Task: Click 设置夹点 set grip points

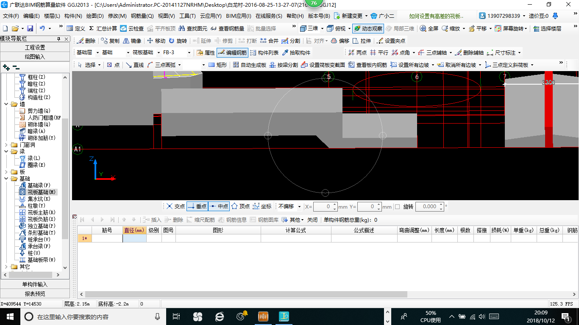Action: [x=391, y=41]
